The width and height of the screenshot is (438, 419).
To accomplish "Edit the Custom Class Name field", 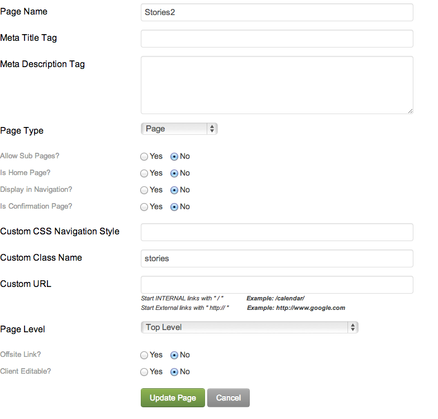I will (x=277, y=258).
